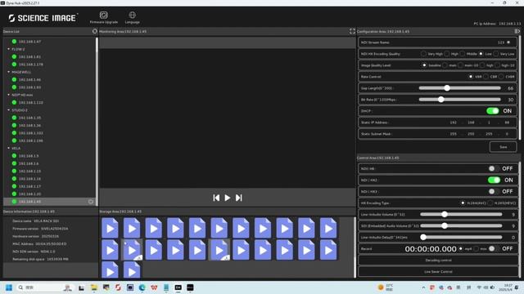The width and height of the screenshot is (524, 294).
Task: Choose main Image Quality Level
Action: click(445, 65)
